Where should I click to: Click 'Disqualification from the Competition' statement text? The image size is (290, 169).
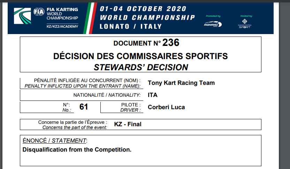click(77, 150)
